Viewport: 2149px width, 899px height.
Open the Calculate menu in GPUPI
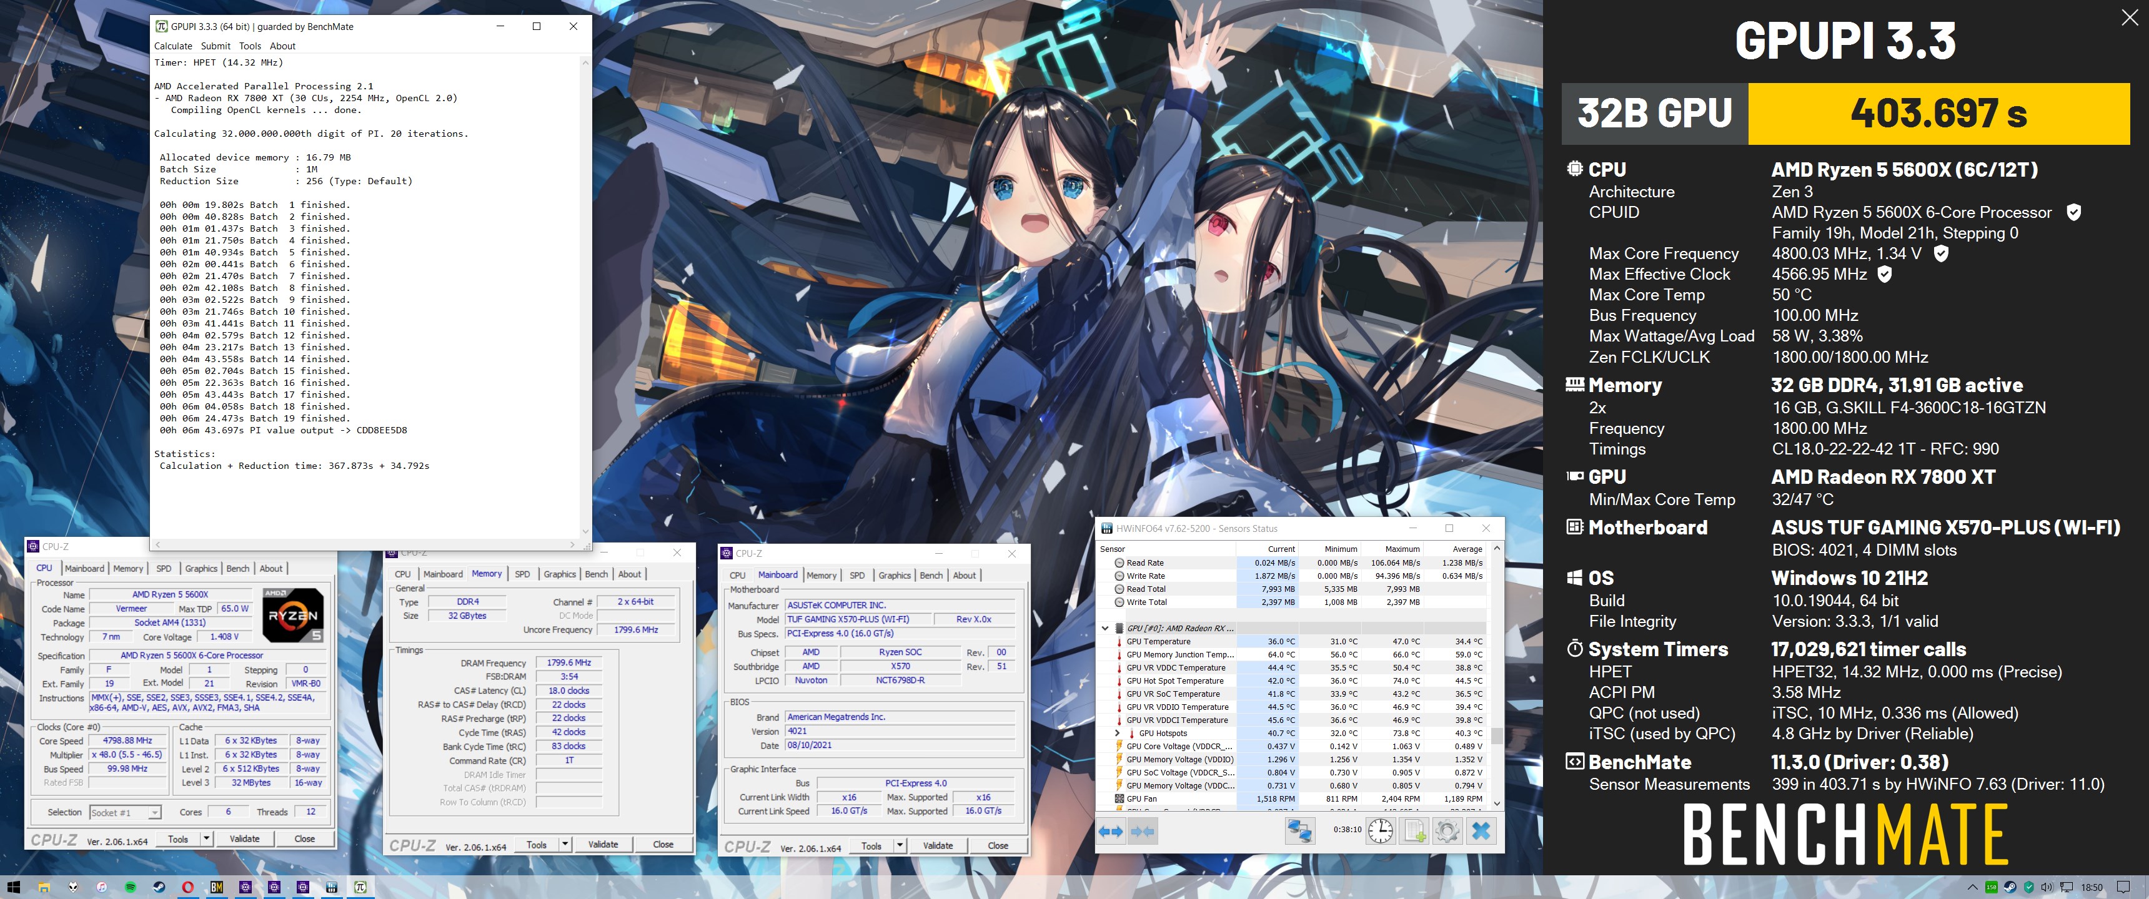172,46
